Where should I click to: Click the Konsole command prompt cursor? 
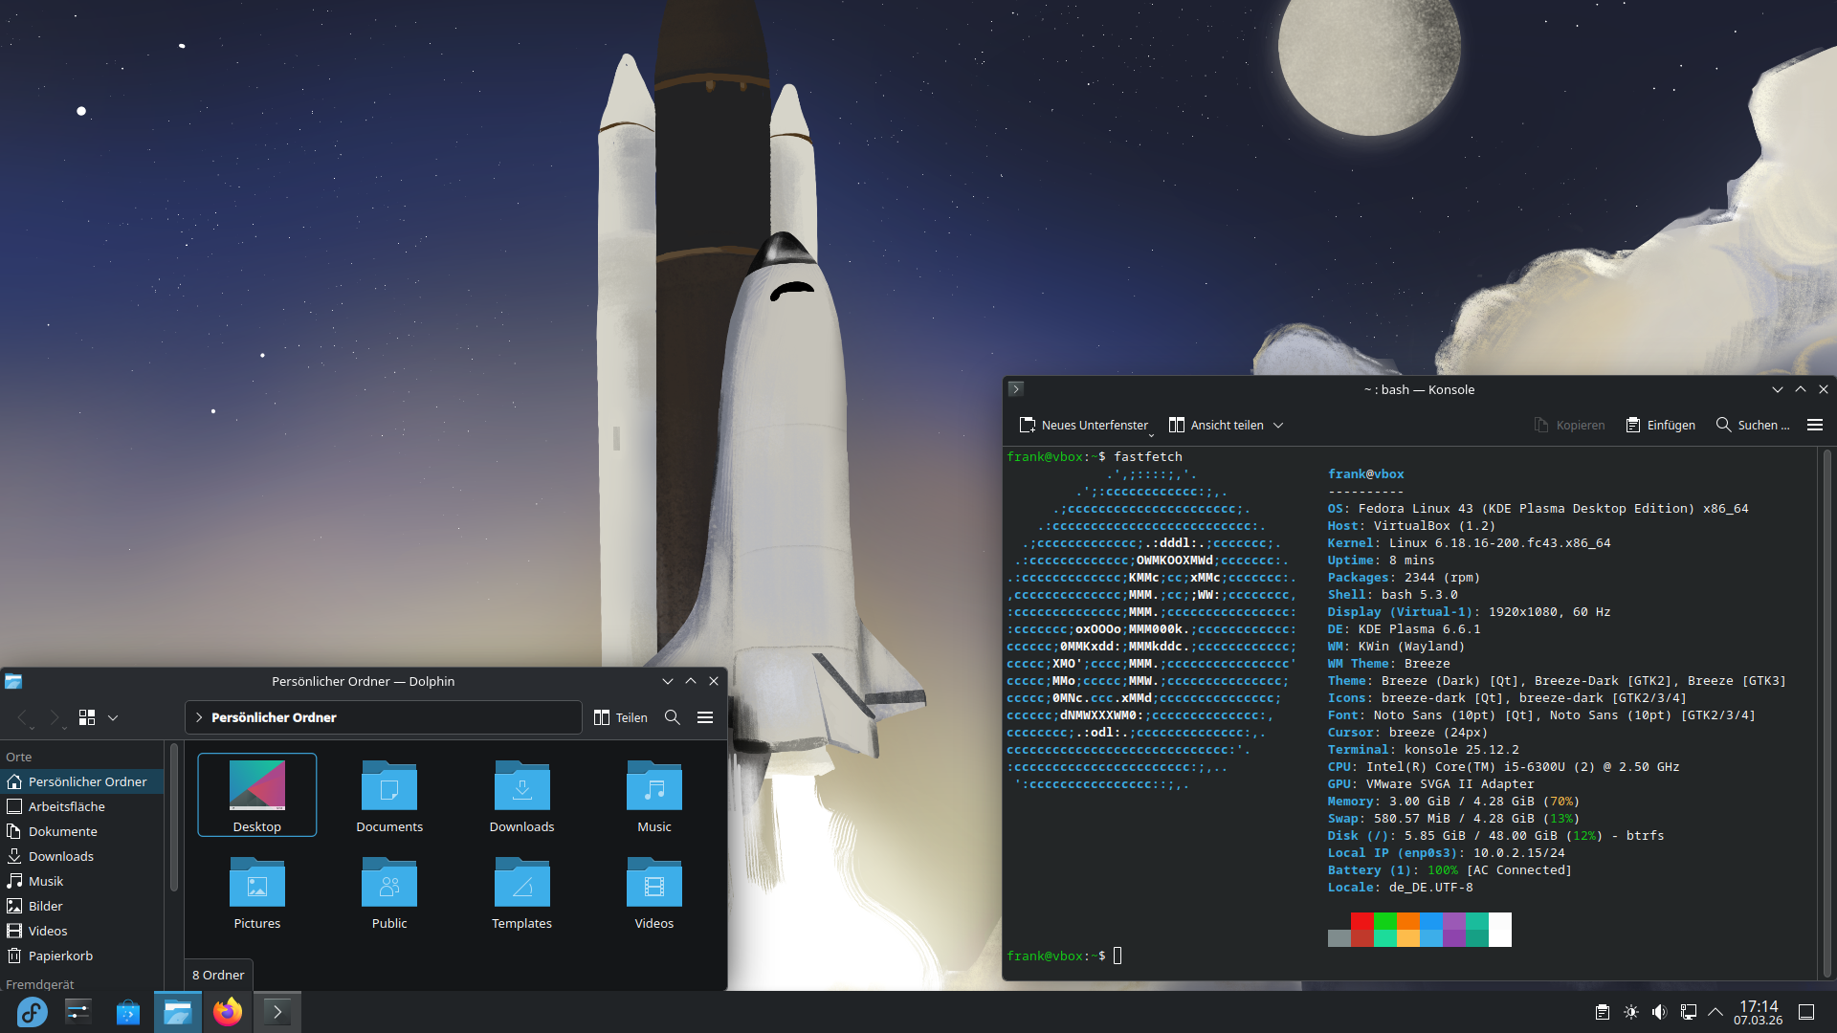[x=1118, y=956]
